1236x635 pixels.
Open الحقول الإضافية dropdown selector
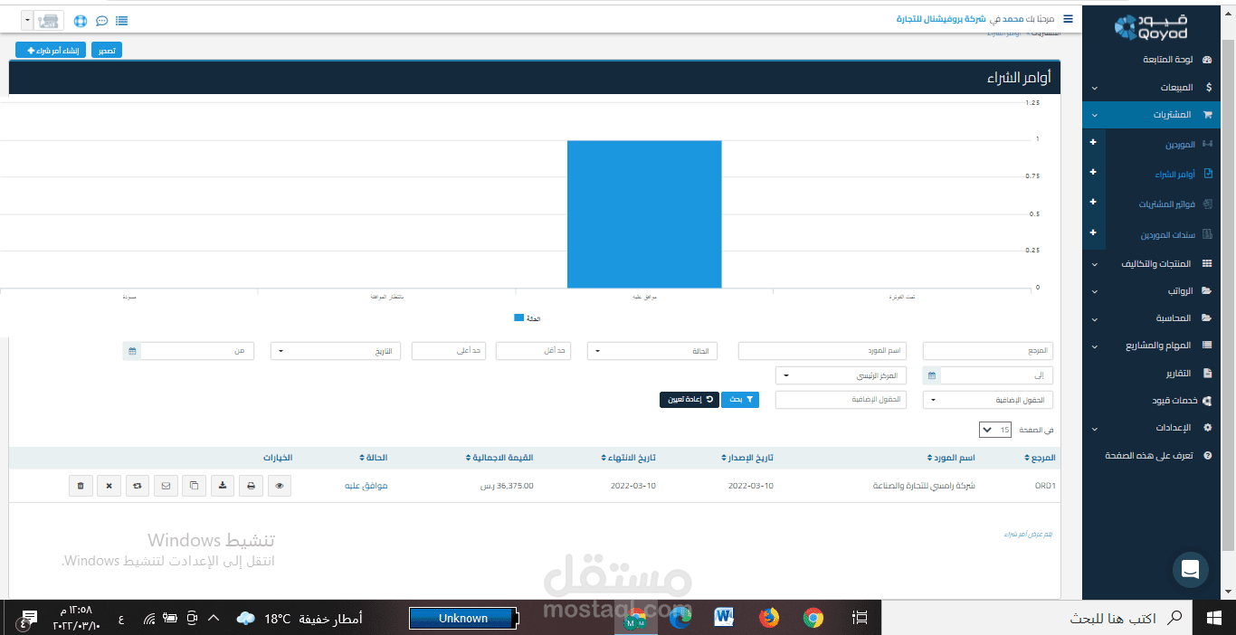click(988, 400)
